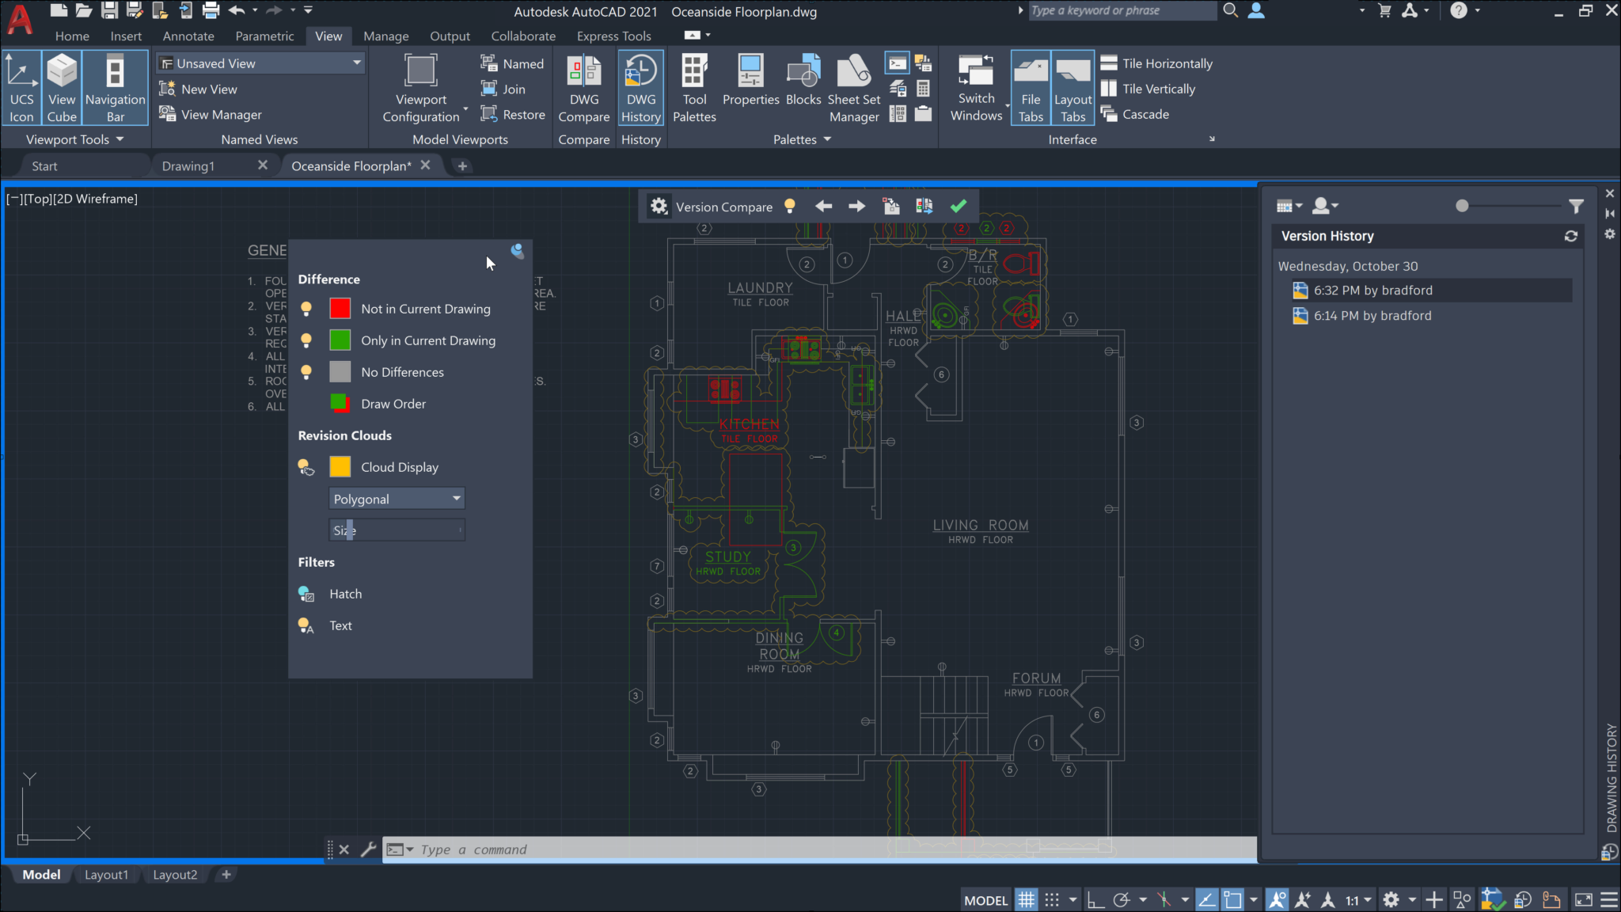Open the Tool Palettes
Image resolution: width=1621 pixels, height=912 pixels.
(693, 87)
